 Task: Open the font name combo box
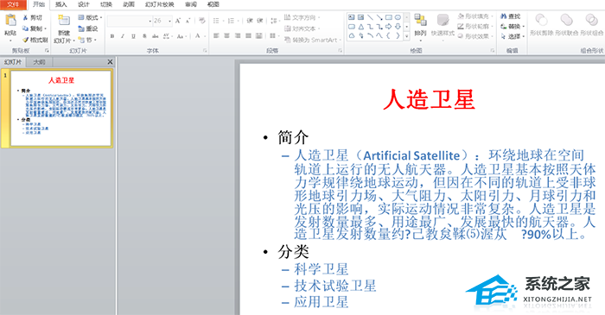pyautogui.click(x=130, y=21)
